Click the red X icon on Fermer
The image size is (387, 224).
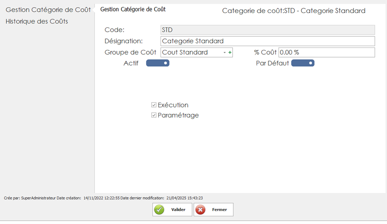tap(201, 210)
